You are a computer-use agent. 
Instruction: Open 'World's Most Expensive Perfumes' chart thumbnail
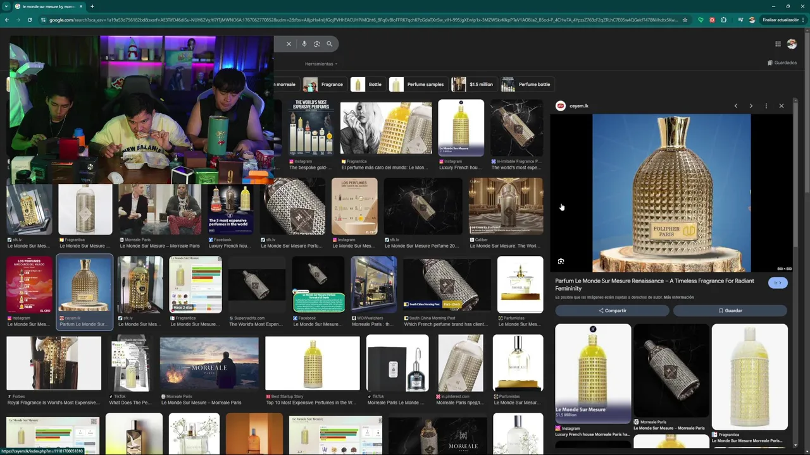pyautogui.click(x=310, y=128)
